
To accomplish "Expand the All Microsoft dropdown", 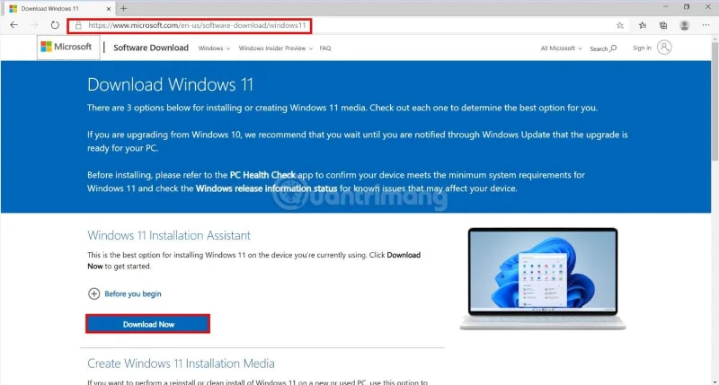I will [561, 48].
